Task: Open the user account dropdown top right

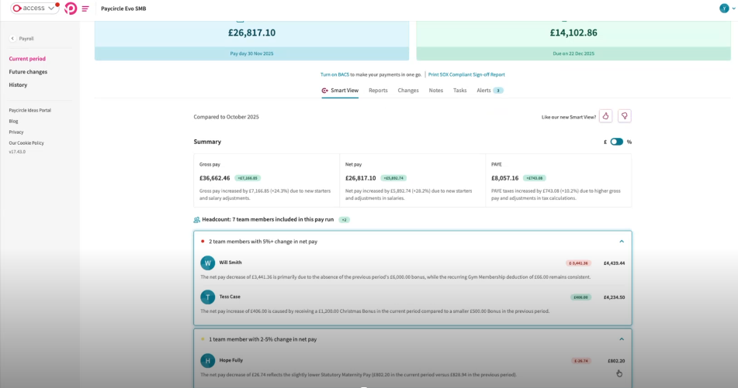Action: [x=727, y=9]
